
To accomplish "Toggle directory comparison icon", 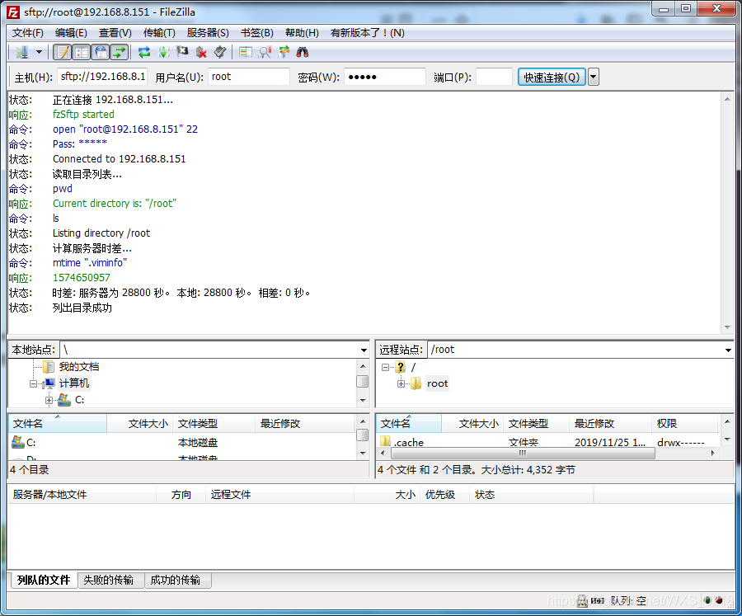I will pos(265,52).
